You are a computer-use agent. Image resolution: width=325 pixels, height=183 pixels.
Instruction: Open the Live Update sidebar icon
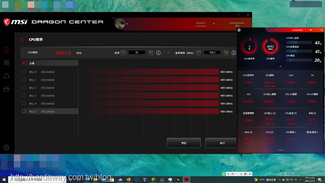coord(7,76)
